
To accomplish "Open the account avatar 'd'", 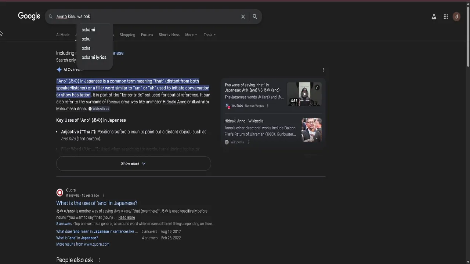I will 456,16.
